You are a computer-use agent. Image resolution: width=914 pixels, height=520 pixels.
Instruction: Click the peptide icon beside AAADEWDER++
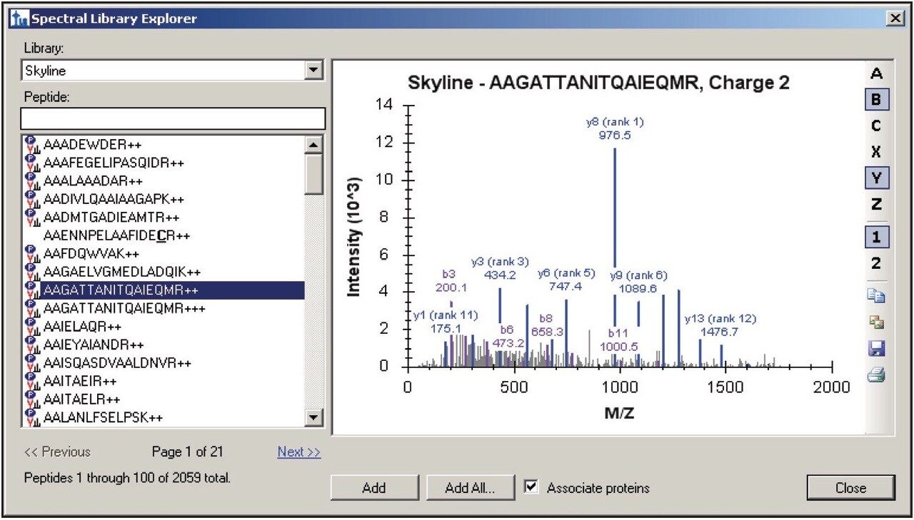[32, 143]
